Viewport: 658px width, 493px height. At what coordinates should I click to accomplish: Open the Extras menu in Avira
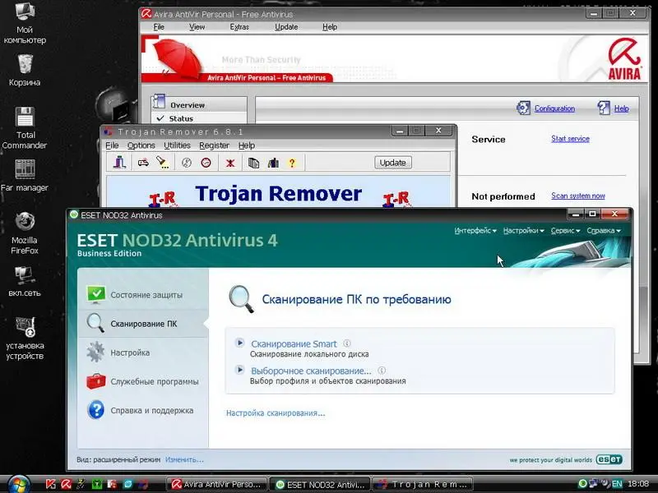pyautogui.click(x=239, y=27)
